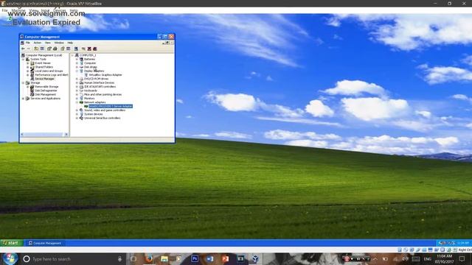Open Photoshop from the Windows taskbar
This screenshot has width=472, height=265.
point(195,258)
